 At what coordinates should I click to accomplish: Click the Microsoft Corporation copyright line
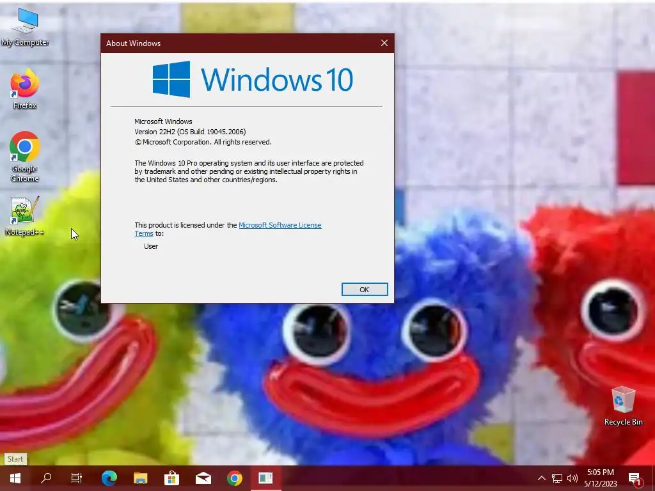[203, 142]
